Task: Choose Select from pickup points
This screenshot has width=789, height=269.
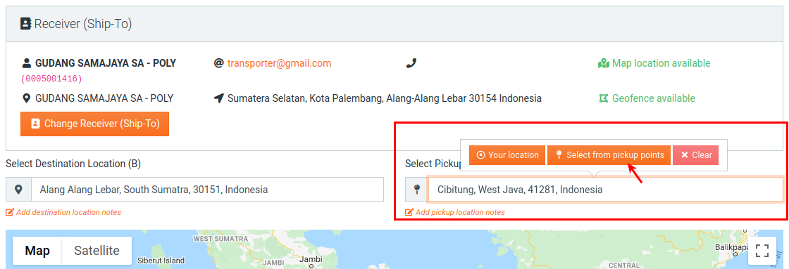Action: [x=609, y=155]
